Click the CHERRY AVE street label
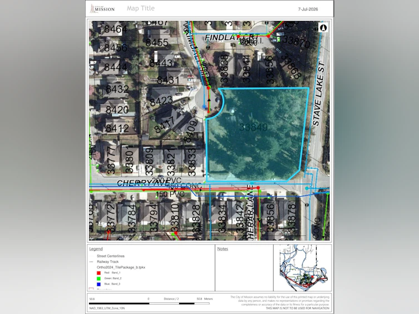 [x=143, y=183]
